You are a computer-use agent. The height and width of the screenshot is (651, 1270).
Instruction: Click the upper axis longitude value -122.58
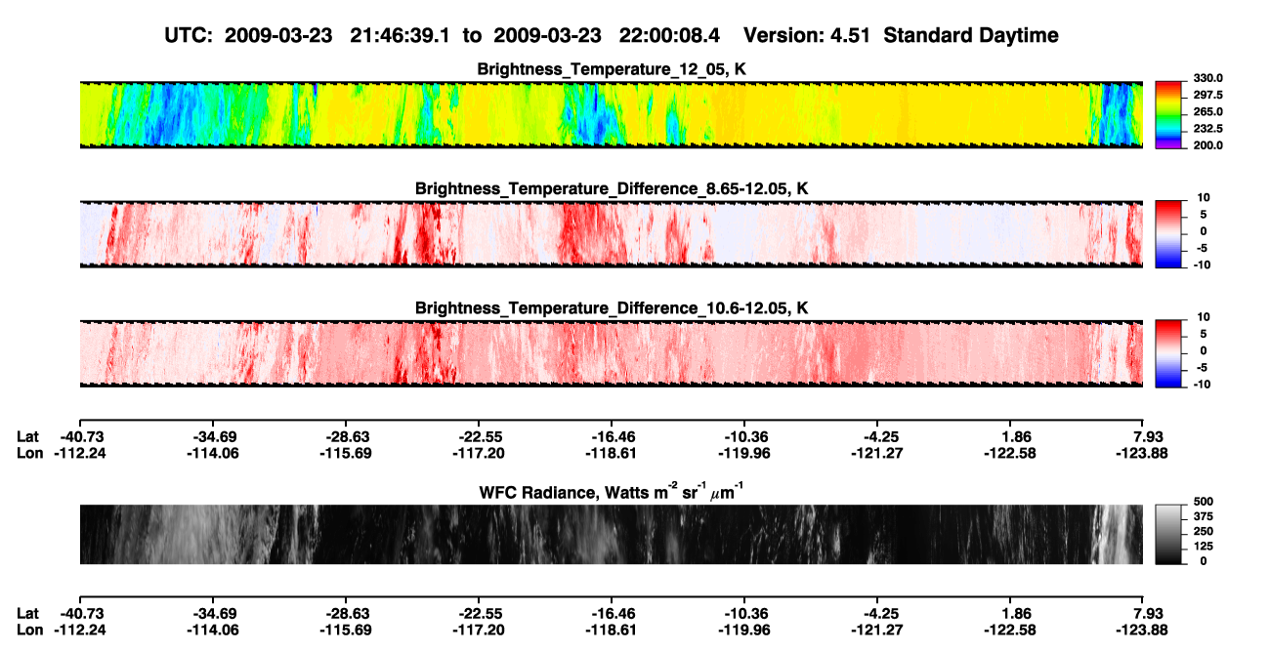coord(1009,453)
